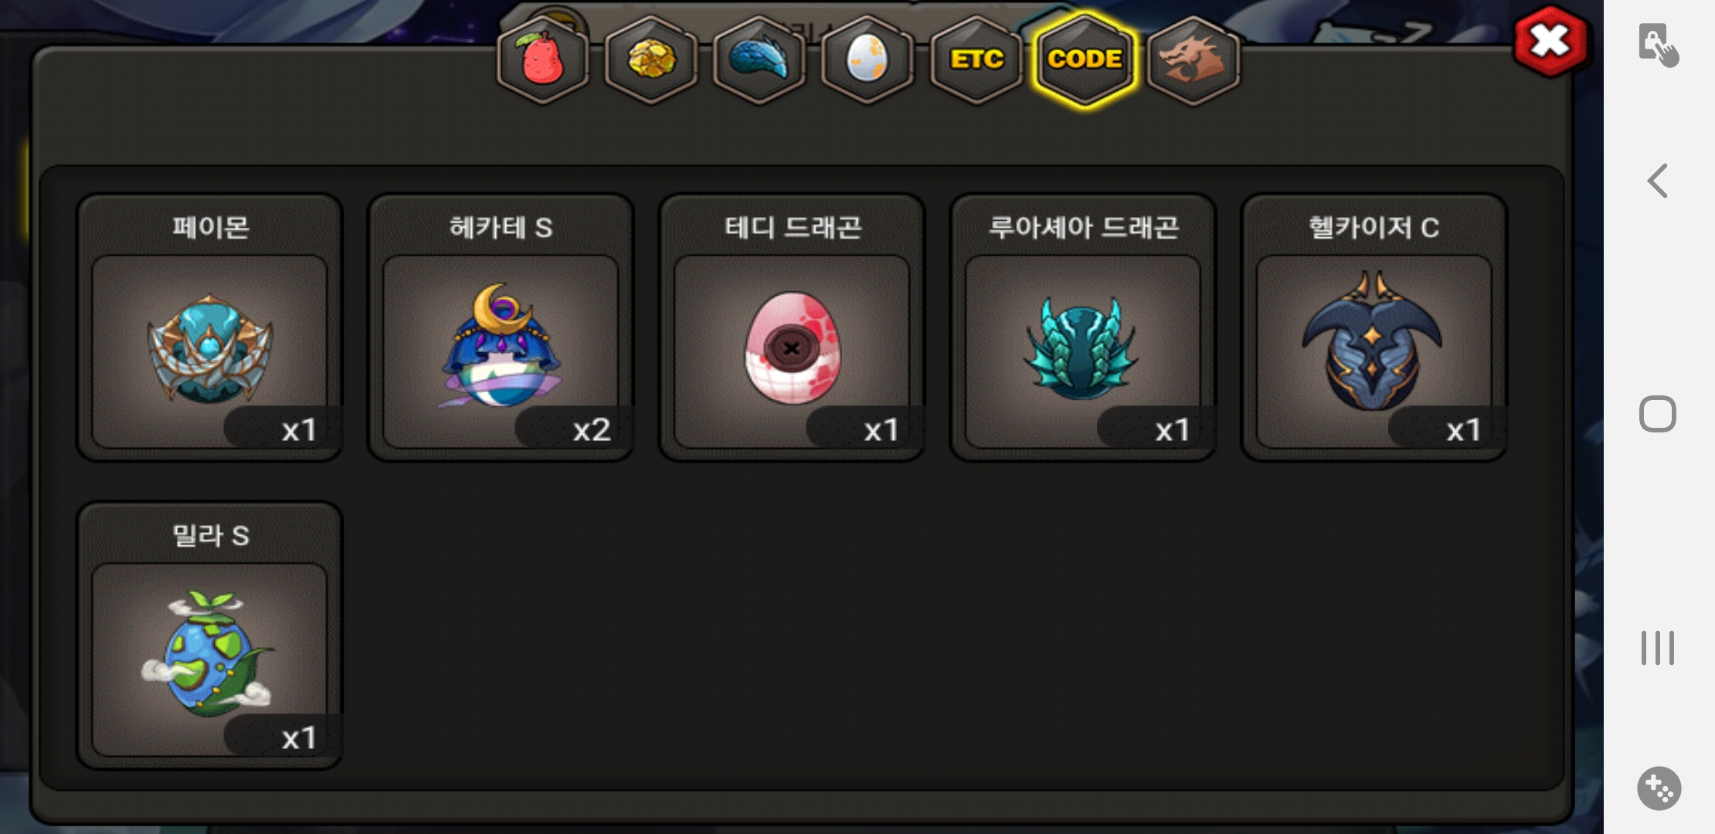Click the 헤카테 S x2 count badge
Image resolution: width=1715 pixels, height=834 pixels.
click(573, 429)
